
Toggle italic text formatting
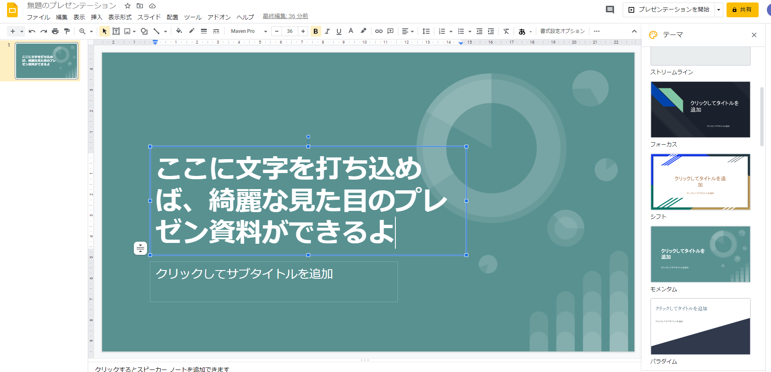[327, 31]
